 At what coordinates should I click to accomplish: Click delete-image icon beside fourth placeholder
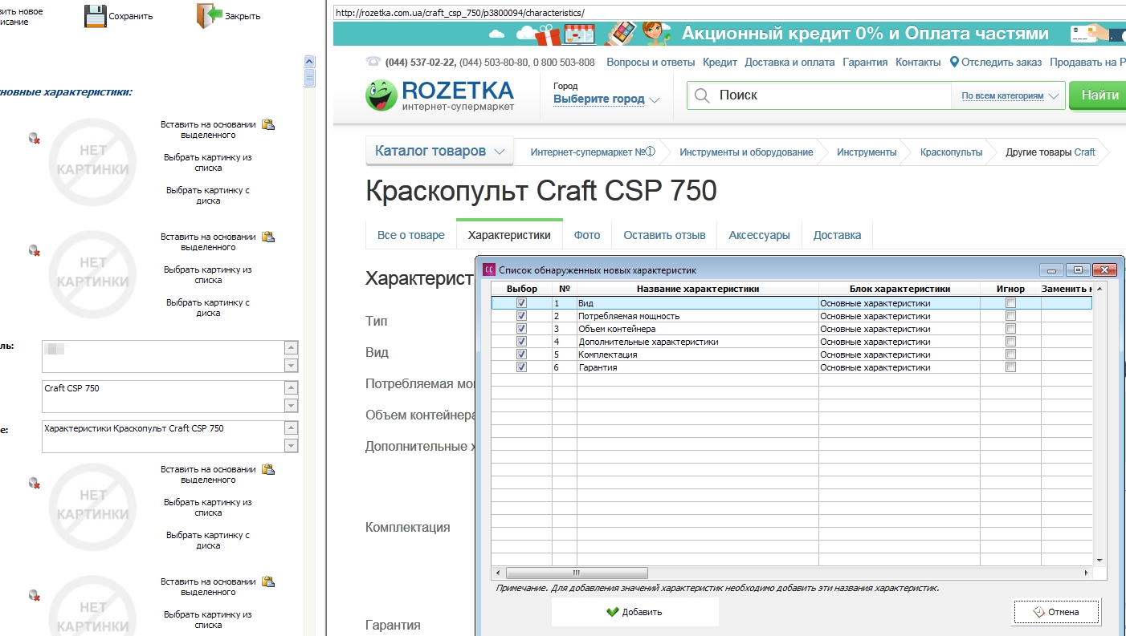[x=35, y=596]
